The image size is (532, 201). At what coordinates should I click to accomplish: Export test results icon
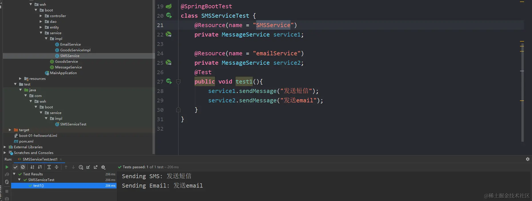(96, 167)
